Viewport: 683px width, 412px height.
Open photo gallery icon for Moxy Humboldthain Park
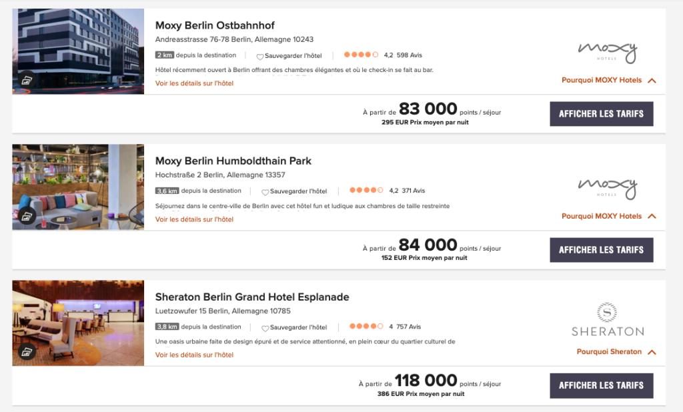tap(27, 216)
